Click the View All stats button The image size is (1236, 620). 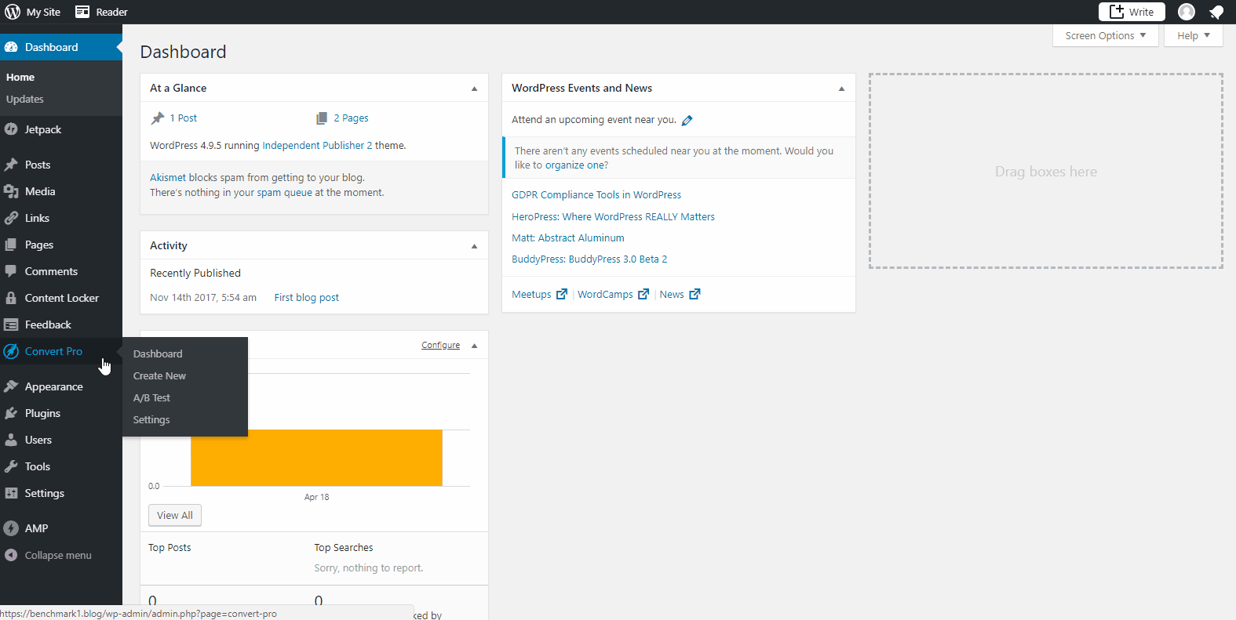tap(175, 515)
